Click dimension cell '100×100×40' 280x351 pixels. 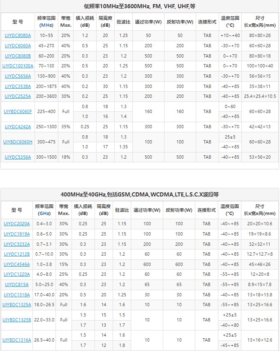[x=260, y=66]
